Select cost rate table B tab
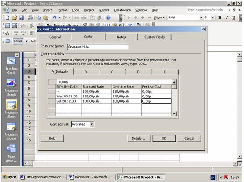Image resolution: width=244 pixels, height=182 pixels. 85,72
